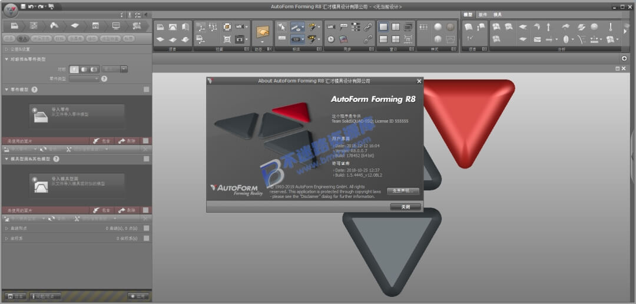Screen dimensions: 636x304
Task: Click the globe sphere analysis icon
Action: click(x=594, y=27)
